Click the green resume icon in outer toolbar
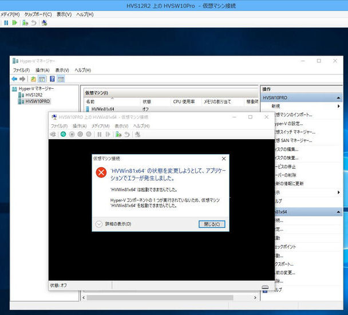Image resolution: width=348 pixels, height=315 pixels. click(x=15, y=23)
